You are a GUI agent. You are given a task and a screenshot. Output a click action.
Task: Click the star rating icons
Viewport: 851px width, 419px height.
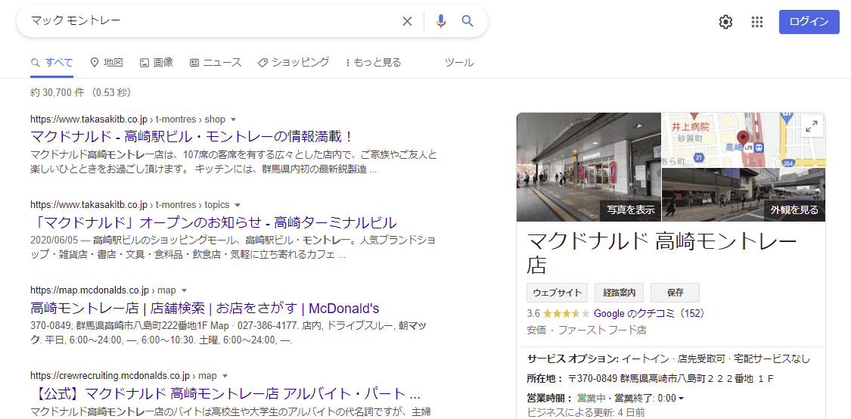click(x=566, y=314)
